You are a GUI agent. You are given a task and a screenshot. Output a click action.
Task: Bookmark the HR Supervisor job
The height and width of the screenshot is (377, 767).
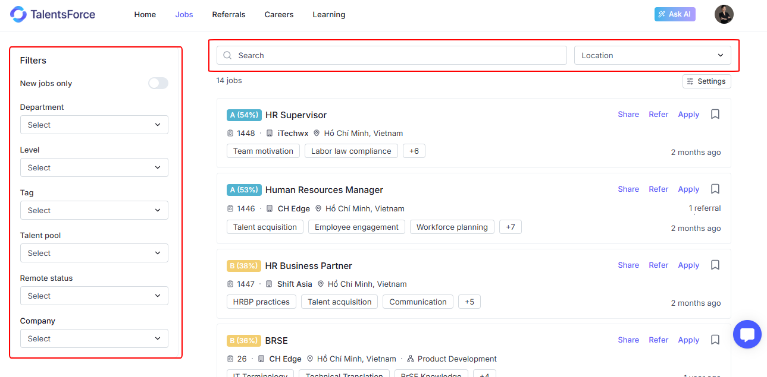715,114
